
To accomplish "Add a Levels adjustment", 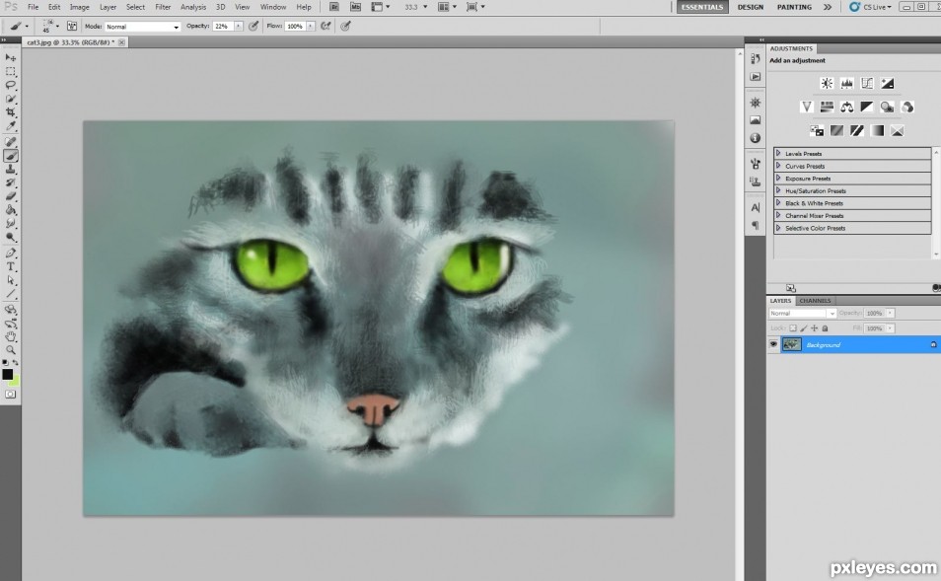I will coord(846,84).
